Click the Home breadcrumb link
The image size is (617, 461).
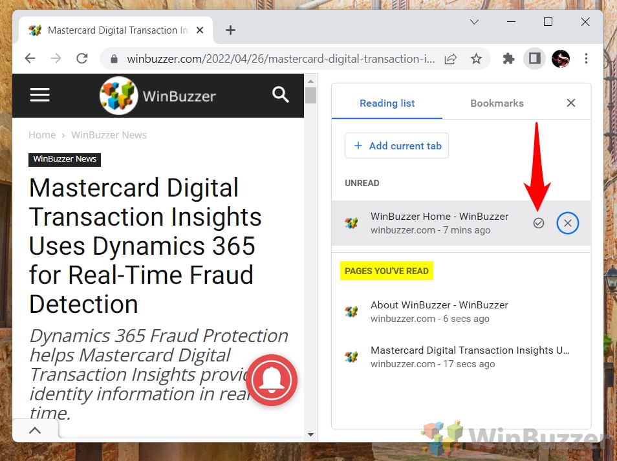tap(42, 135)
